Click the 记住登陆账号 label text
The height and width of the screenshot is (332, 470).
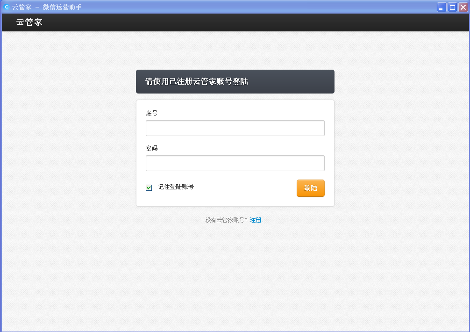176,187
